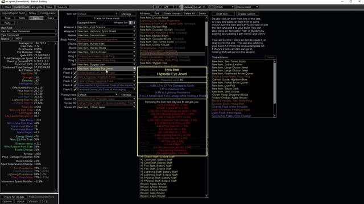This screenshot has width=364, height=204.
Task: Click All items list scrollbar thumb
Action: click(206, 34)
